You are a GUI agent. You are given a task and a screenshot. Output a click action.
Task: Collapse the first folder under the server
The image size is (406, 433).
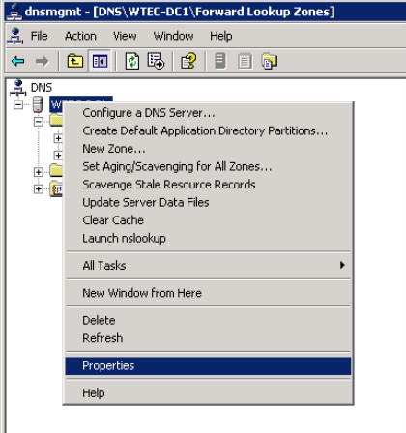pyautogui.click(x=39, y=122)
